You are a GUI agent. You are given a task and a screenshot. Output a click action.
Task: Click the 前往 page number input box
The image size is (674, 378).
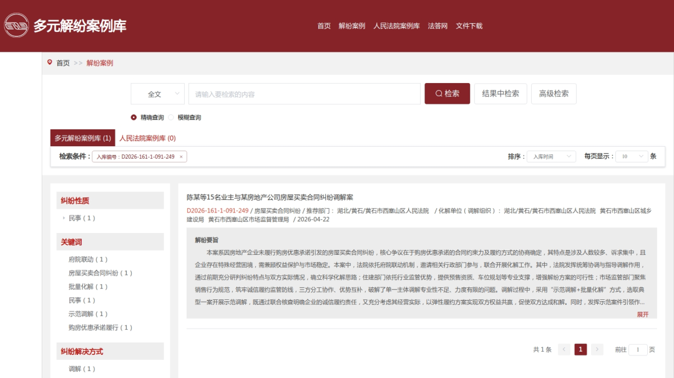638,349
